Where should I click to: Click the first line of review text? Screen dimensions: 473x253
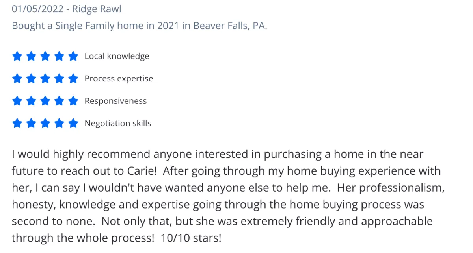pos(218,154)
